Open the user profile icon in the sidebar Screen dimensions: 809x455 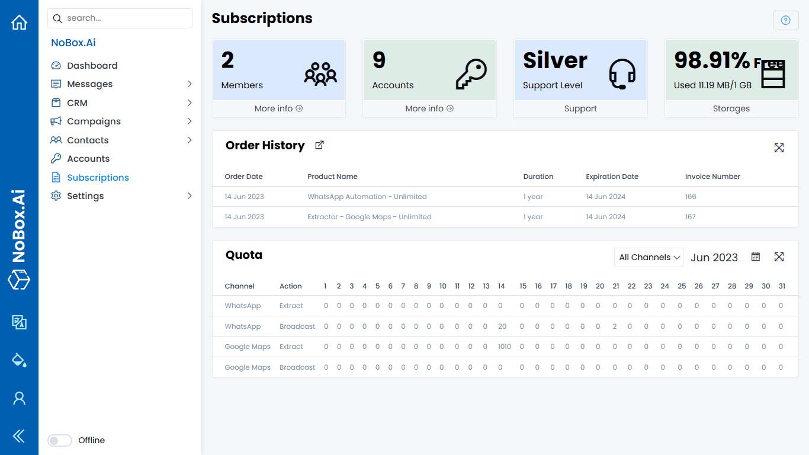[x=19, y=398]
